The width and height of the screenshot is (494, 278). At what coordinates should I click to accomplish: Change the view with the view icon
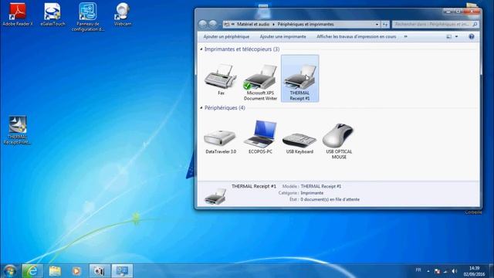click(x=449, y=36)
